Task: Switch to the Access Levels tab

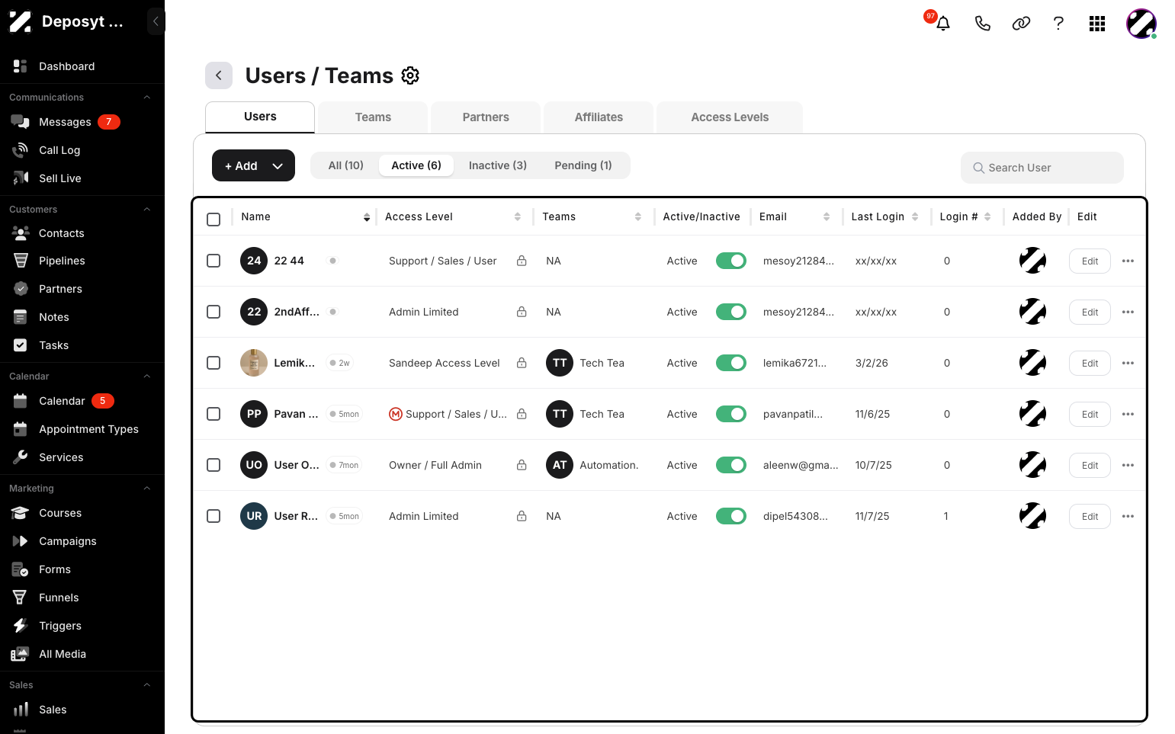Action: pos(730,117)
